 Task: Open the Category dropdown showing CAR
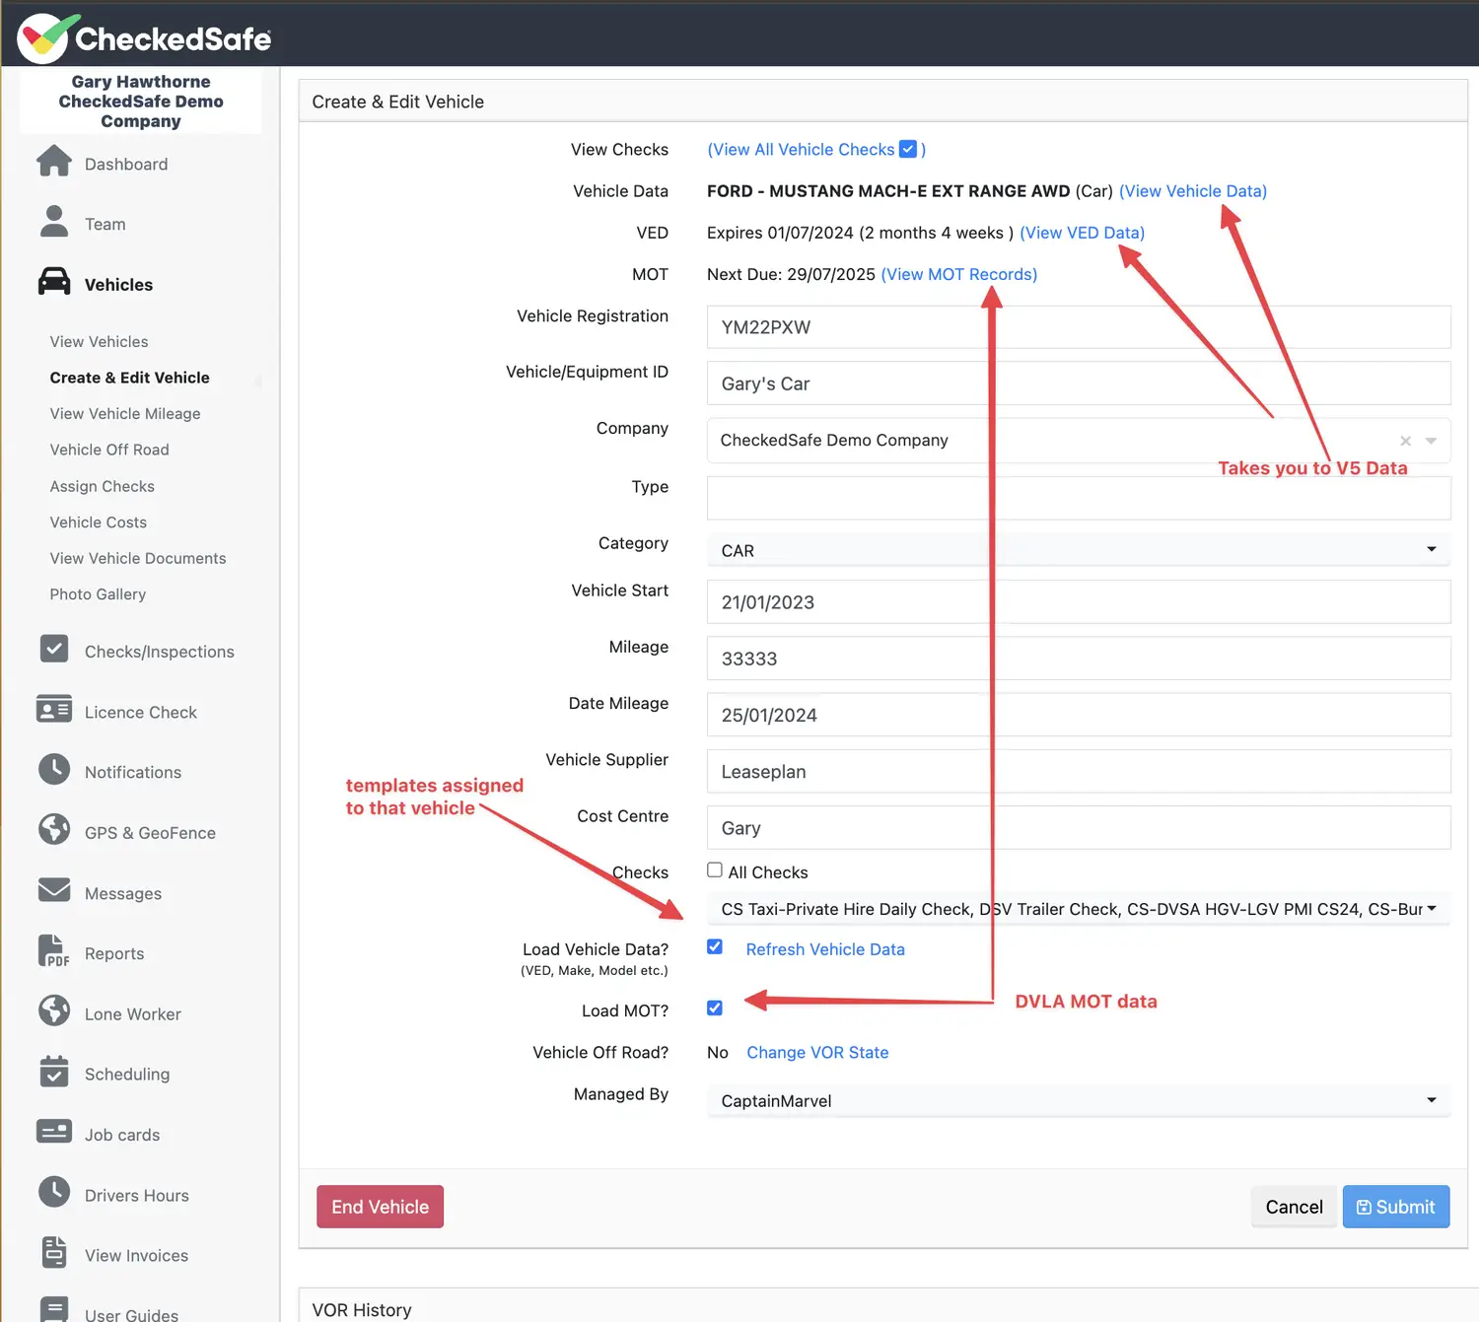1079,550
